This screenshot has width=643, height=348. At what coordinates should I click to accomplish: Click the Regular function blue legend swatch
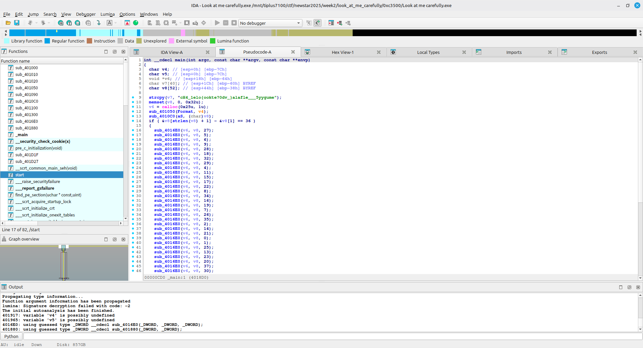pos(47,41)
